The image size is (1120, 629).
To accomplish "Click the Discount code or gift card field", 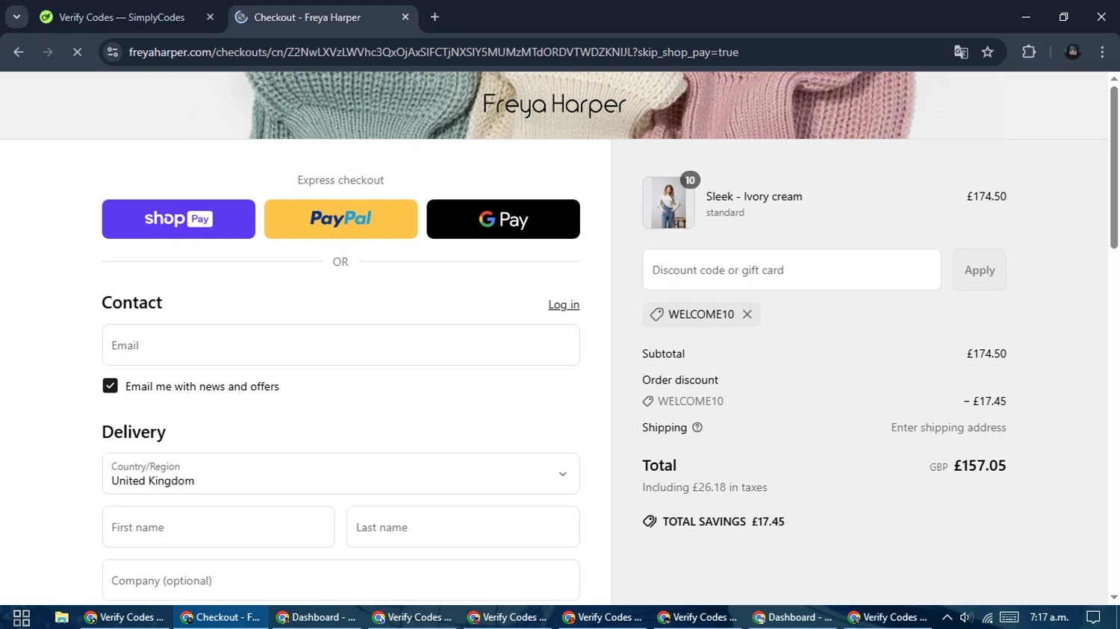I will click(791, 270).
